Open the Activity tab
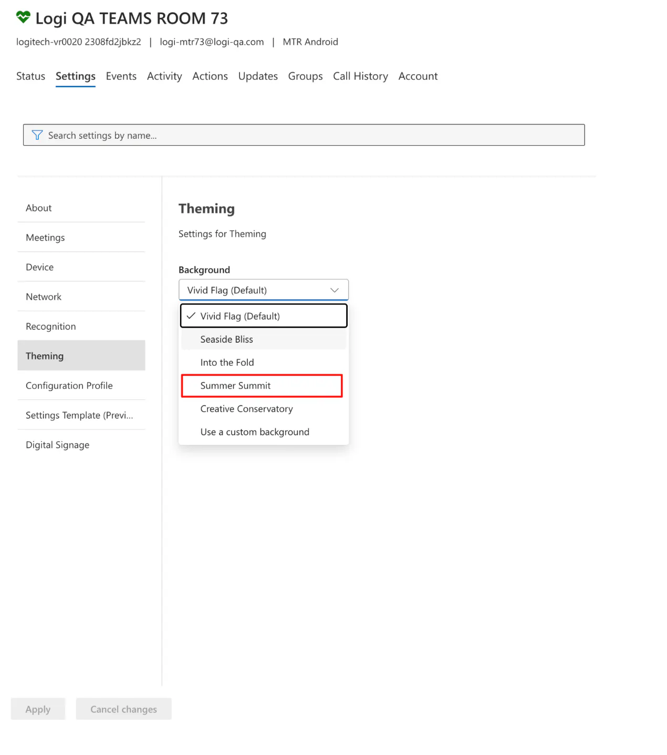This screenshot has width=667, height=755. 164,76
